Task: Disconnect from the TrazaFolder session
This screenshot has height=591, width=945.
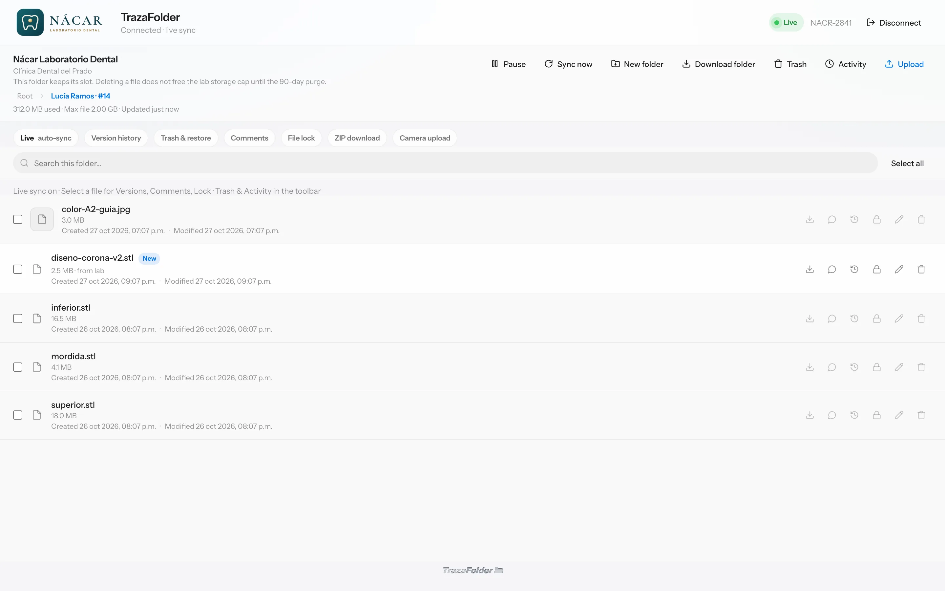Action: tap(893, 23)
